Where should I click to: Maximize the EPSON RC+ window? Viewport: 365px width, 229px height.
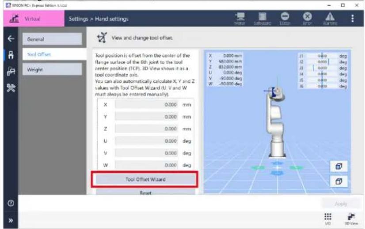click(x=342, y=5)
